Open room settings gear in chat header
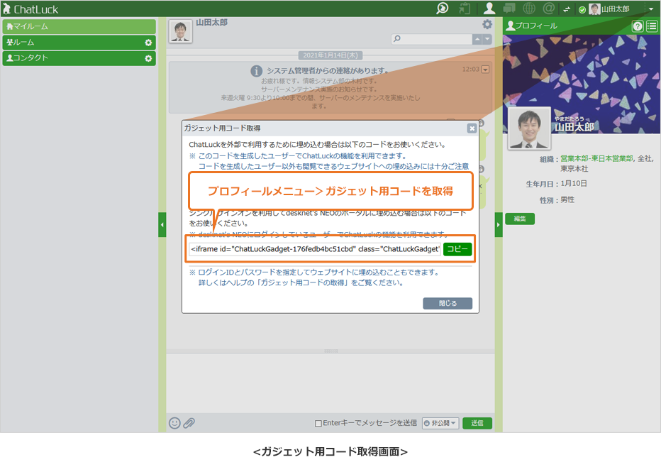The image size is (661, 467). point(487,24)
